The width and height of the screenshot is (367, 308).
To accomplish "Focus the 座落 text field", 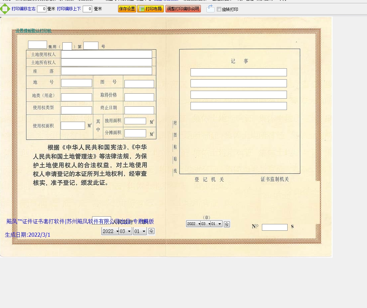I will (x=106, y=71).
